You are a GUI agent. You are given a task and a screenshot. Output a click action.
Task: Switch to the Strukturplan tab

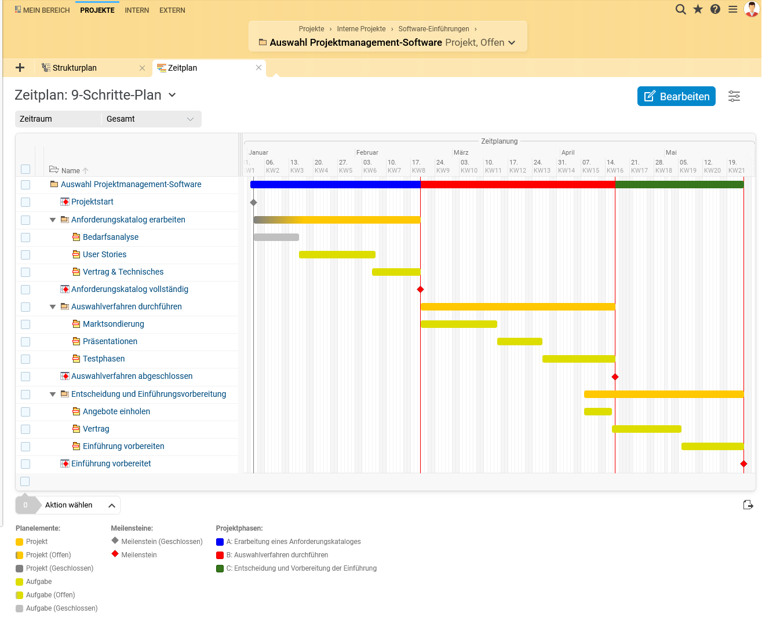75,68
